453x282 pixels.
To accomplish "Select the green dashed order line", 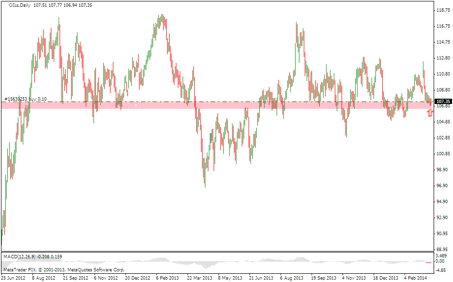I will (x=242, y=102).
